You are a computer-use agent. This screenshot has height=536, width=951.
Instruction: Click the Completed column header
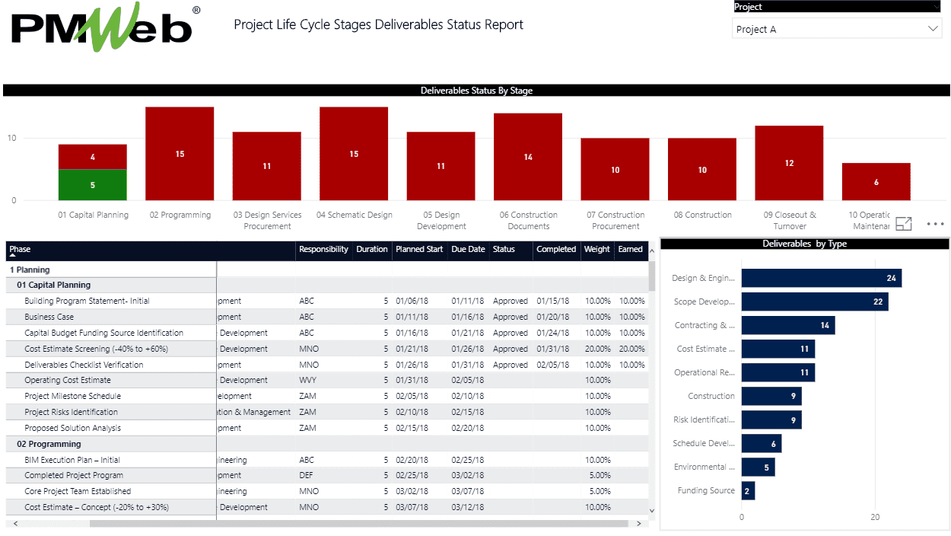tap(556, 249)
